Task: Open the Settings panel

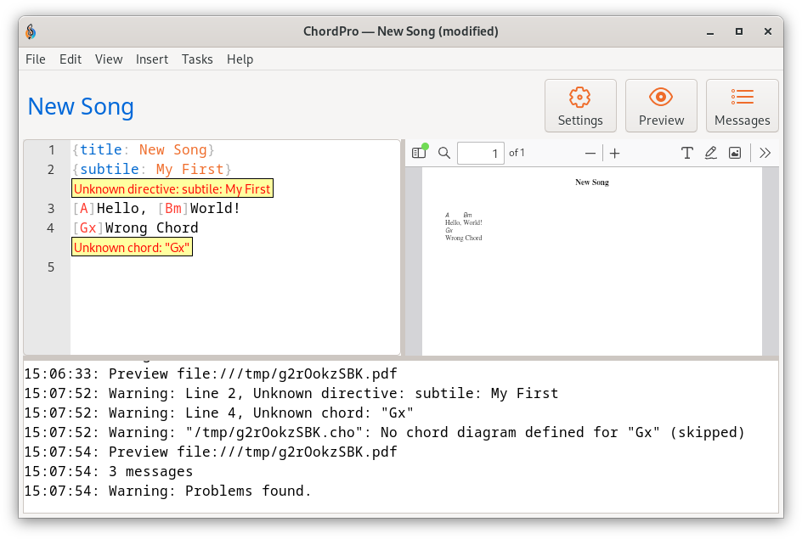Action: (580, 106)
